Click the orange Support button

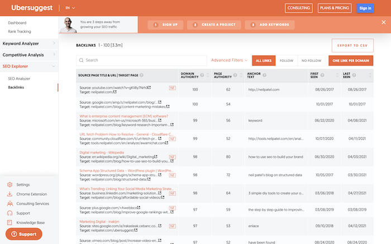point(24,234)
